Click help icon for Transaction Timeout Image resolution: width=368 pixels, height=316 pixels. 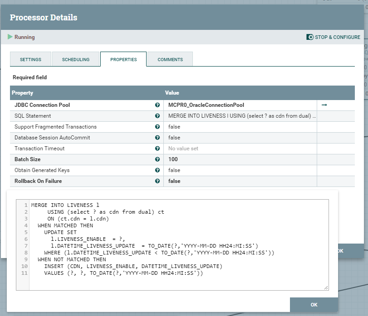pyautogui.click(x=157, y=148)
